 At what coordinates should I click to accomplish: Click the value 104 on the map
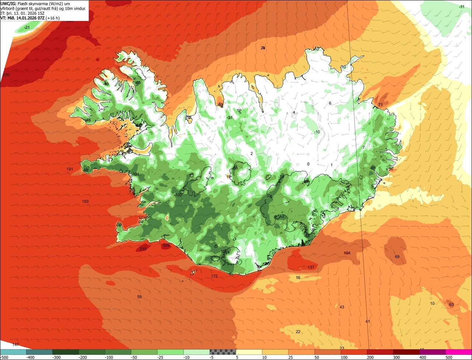[347, 253]
